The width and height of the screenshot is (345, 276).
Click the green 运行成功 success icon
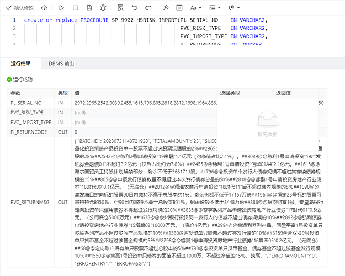click(9, 79)
